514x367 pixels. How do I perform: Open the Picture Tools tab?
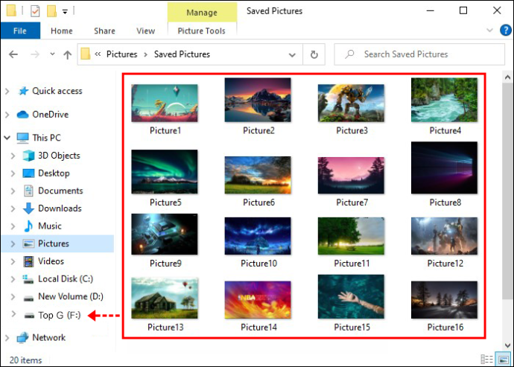pyautogui.click(x=201, y=31)
